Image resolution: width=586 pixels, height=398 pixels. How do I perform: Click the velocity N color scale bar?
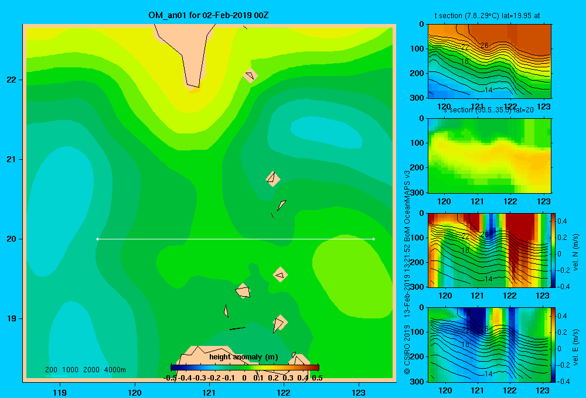pos(553,250)
